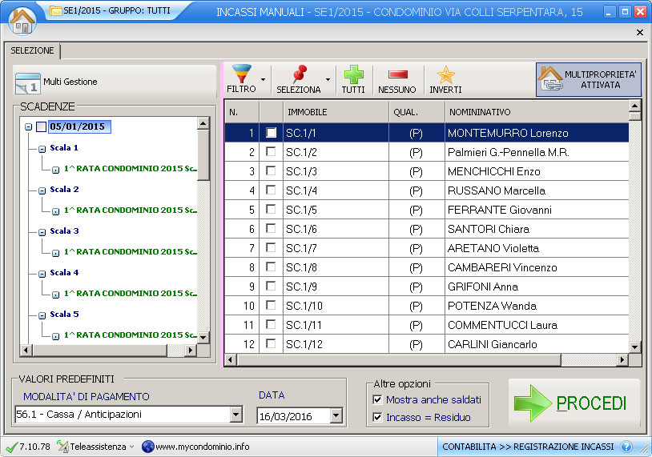Open the help icon in status bar

pos(626,447)
